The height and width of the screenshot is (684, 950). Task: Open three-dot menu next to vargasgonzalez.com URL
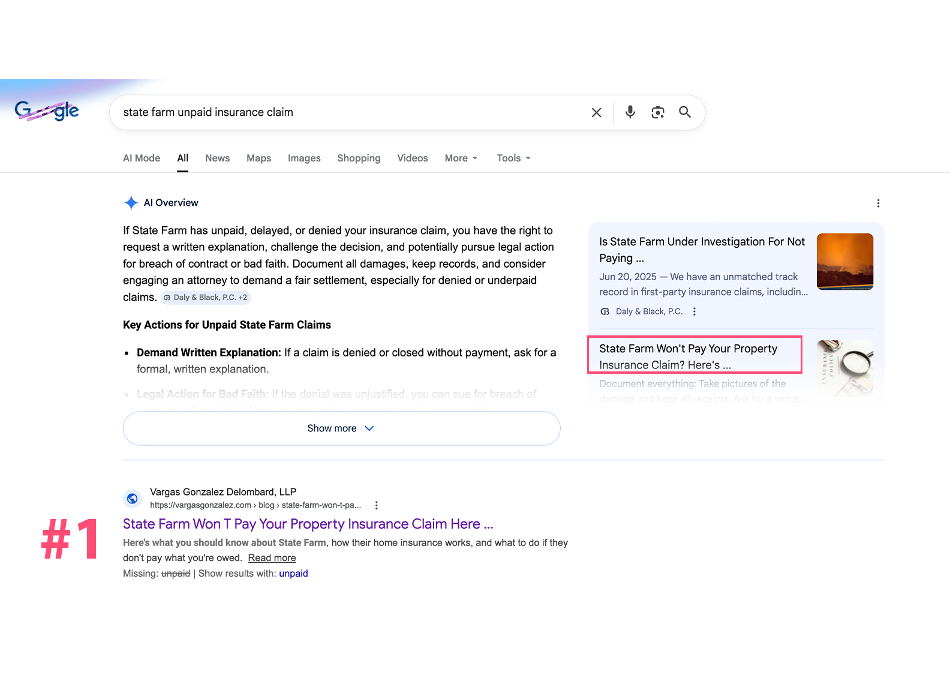pyautogui.click(x=377, y=505)
